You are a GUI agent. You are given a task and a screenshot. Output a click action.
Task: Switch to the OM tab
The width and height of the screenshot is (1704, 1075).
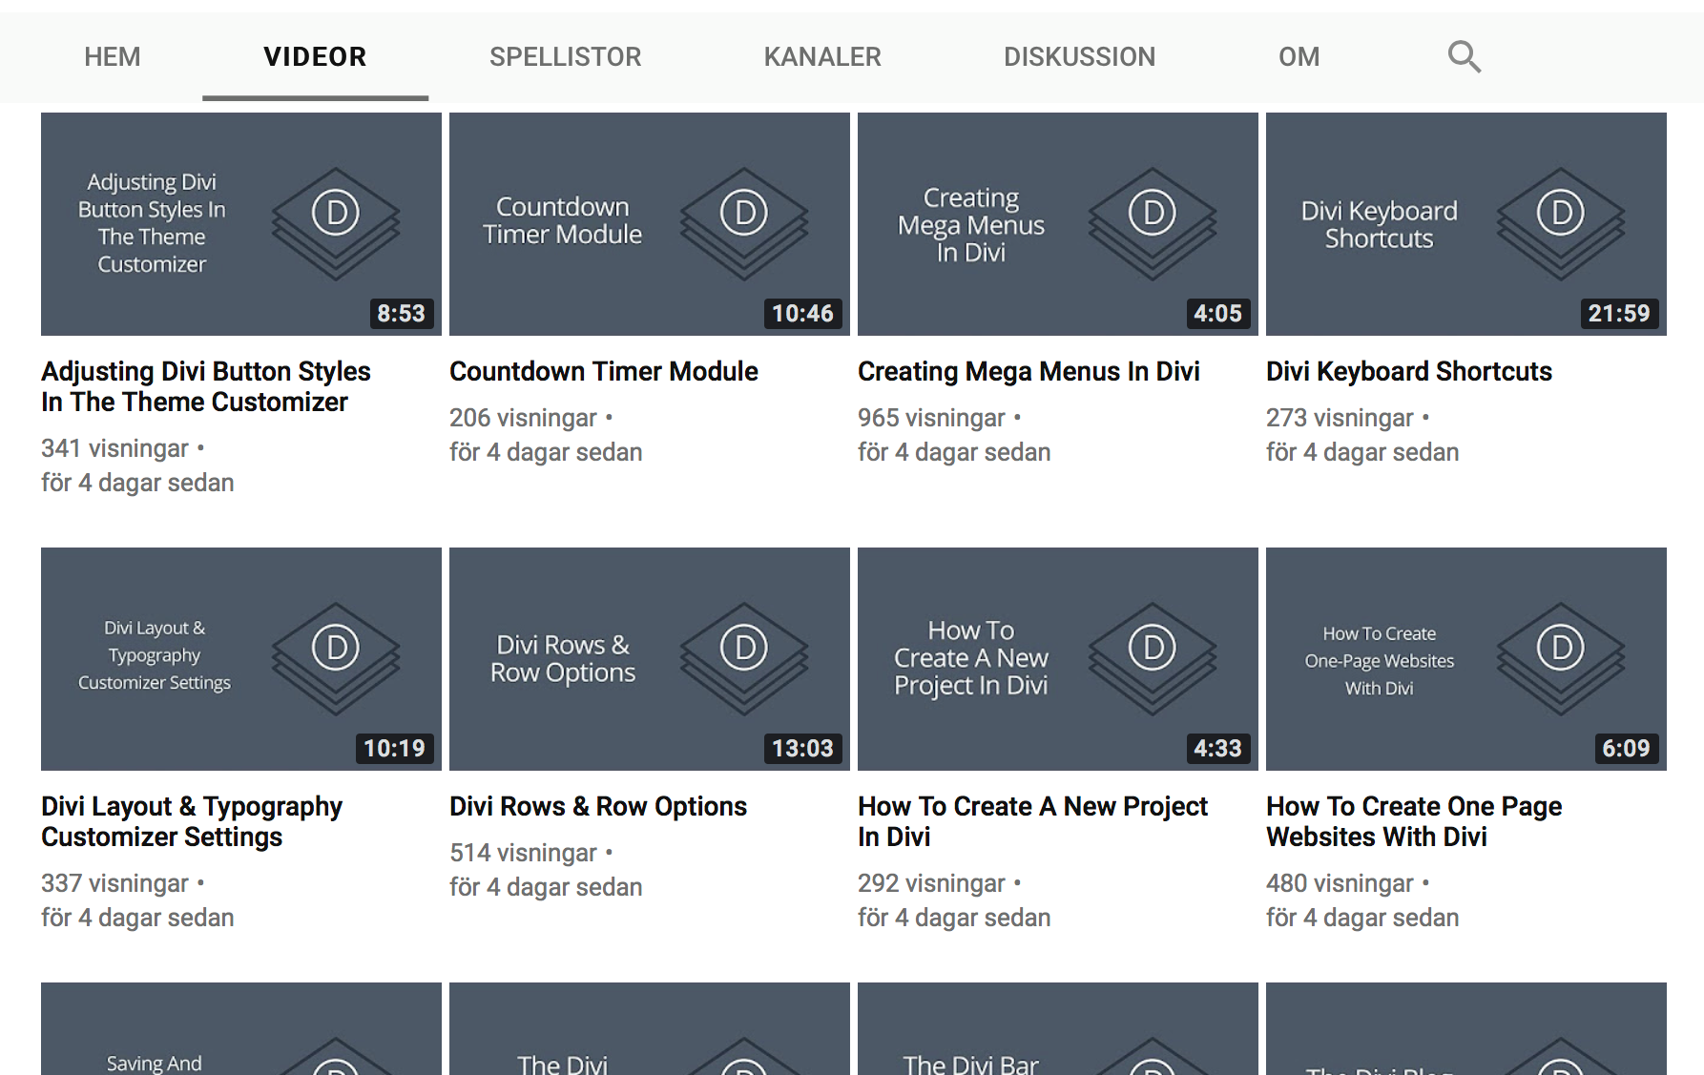(x=1299, y=57)
